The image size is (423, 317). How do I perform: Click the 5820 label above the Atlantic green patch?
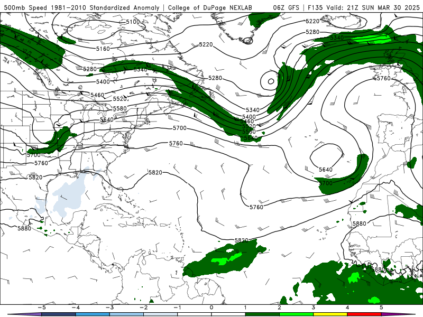[x=242, y=240]
